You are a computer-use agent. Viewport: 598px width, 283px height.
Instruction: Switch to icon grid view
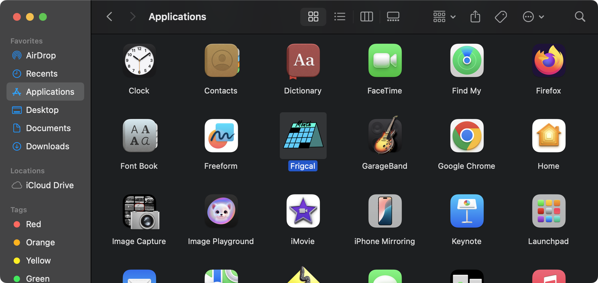[x=313, y=17]
